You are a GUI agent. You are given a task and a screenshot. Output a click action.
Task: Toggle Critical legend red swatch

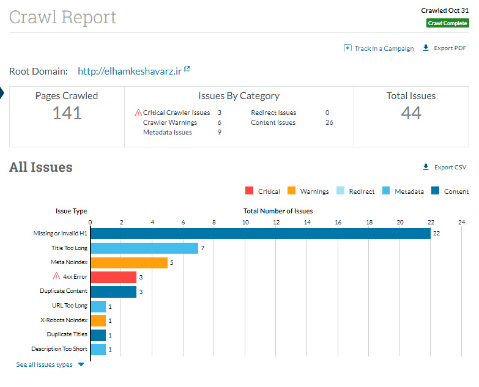[249, 191]
